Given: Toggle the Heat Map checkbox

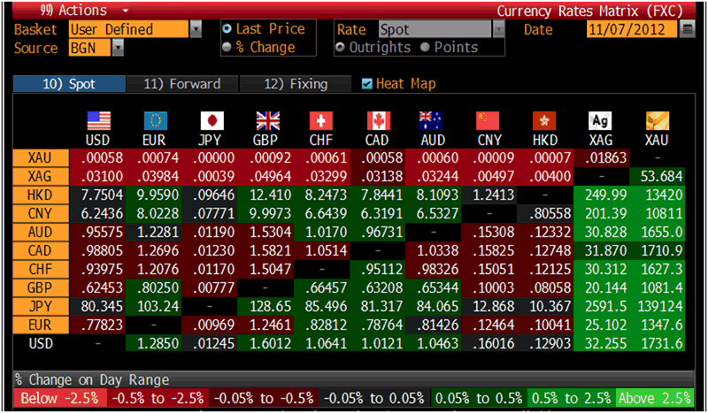Looking at the screenshot, I should pos(368,84).
